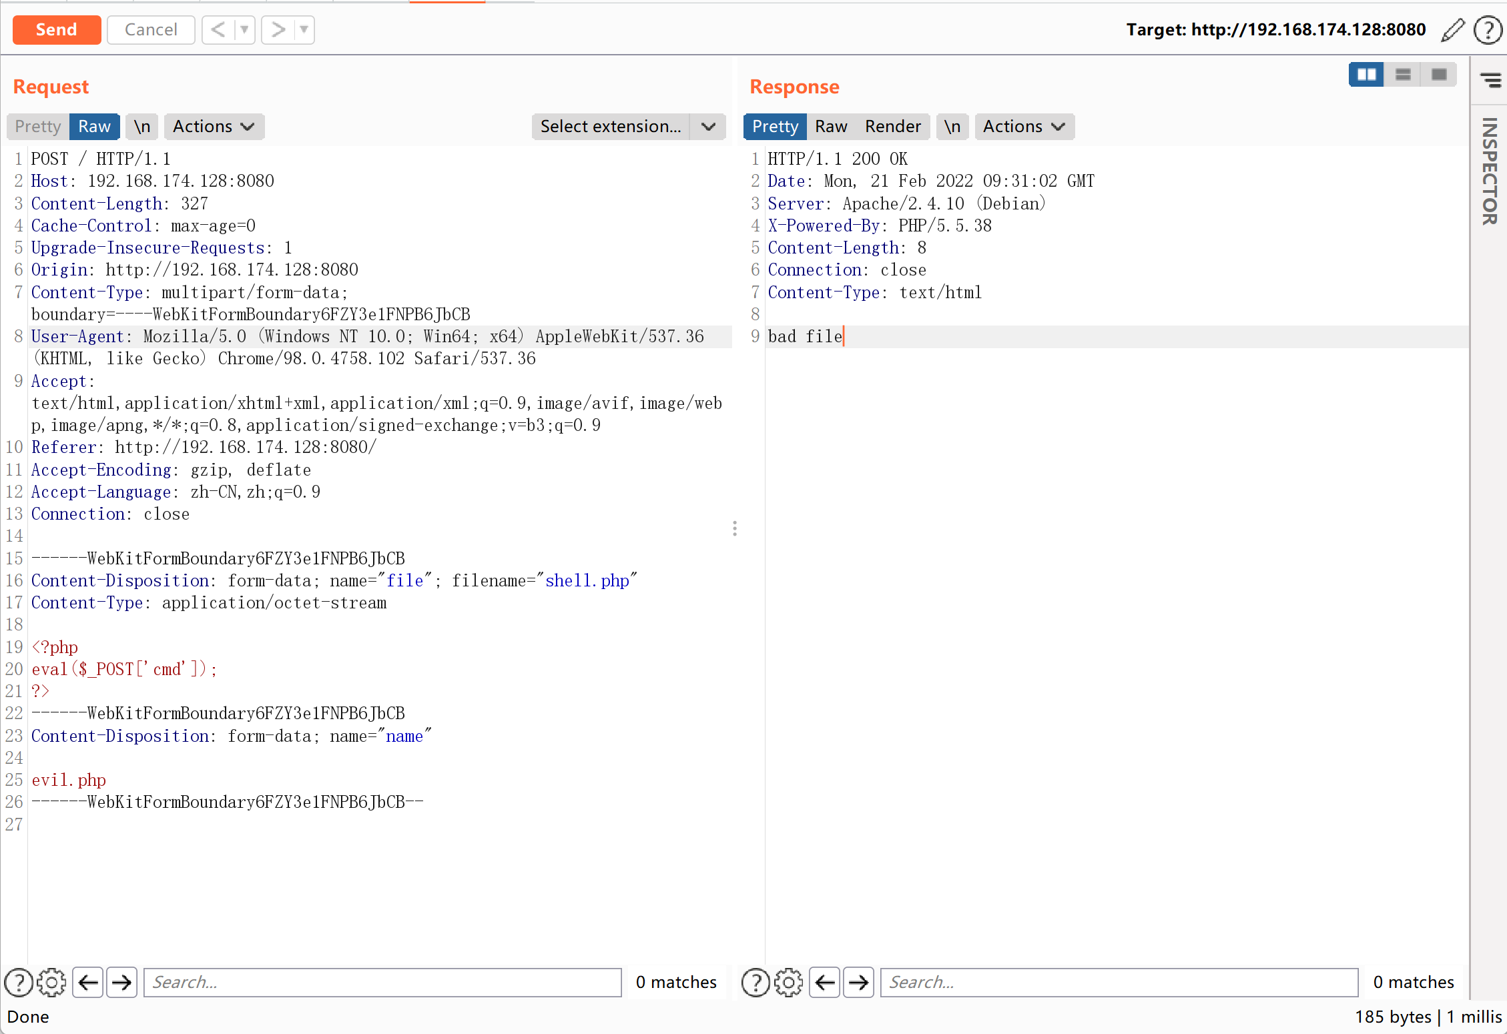Switch Request view to Pretty
The image size is (1507, 1034).
(x=38, y=127)
